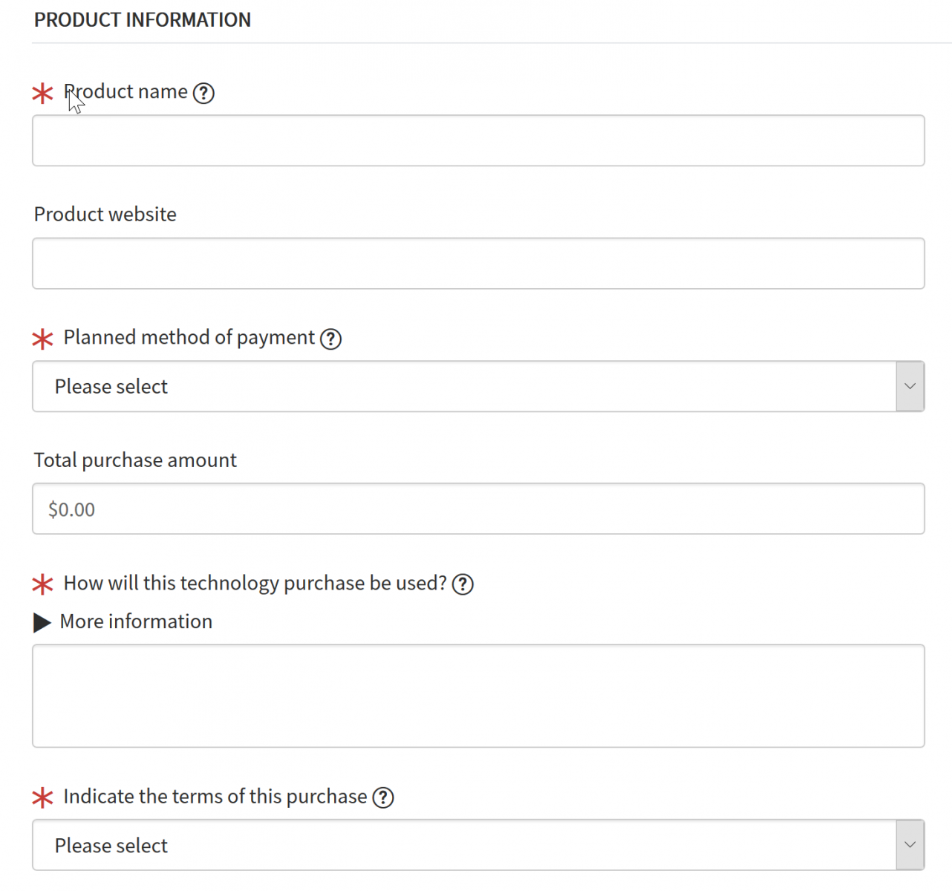Open the Planned method of payment dropdown
Screen dimensions: 952x891
point(478,386)
